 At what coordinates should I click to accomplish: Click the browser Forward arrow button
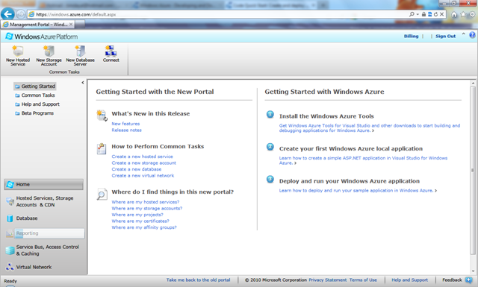[20, 14]
